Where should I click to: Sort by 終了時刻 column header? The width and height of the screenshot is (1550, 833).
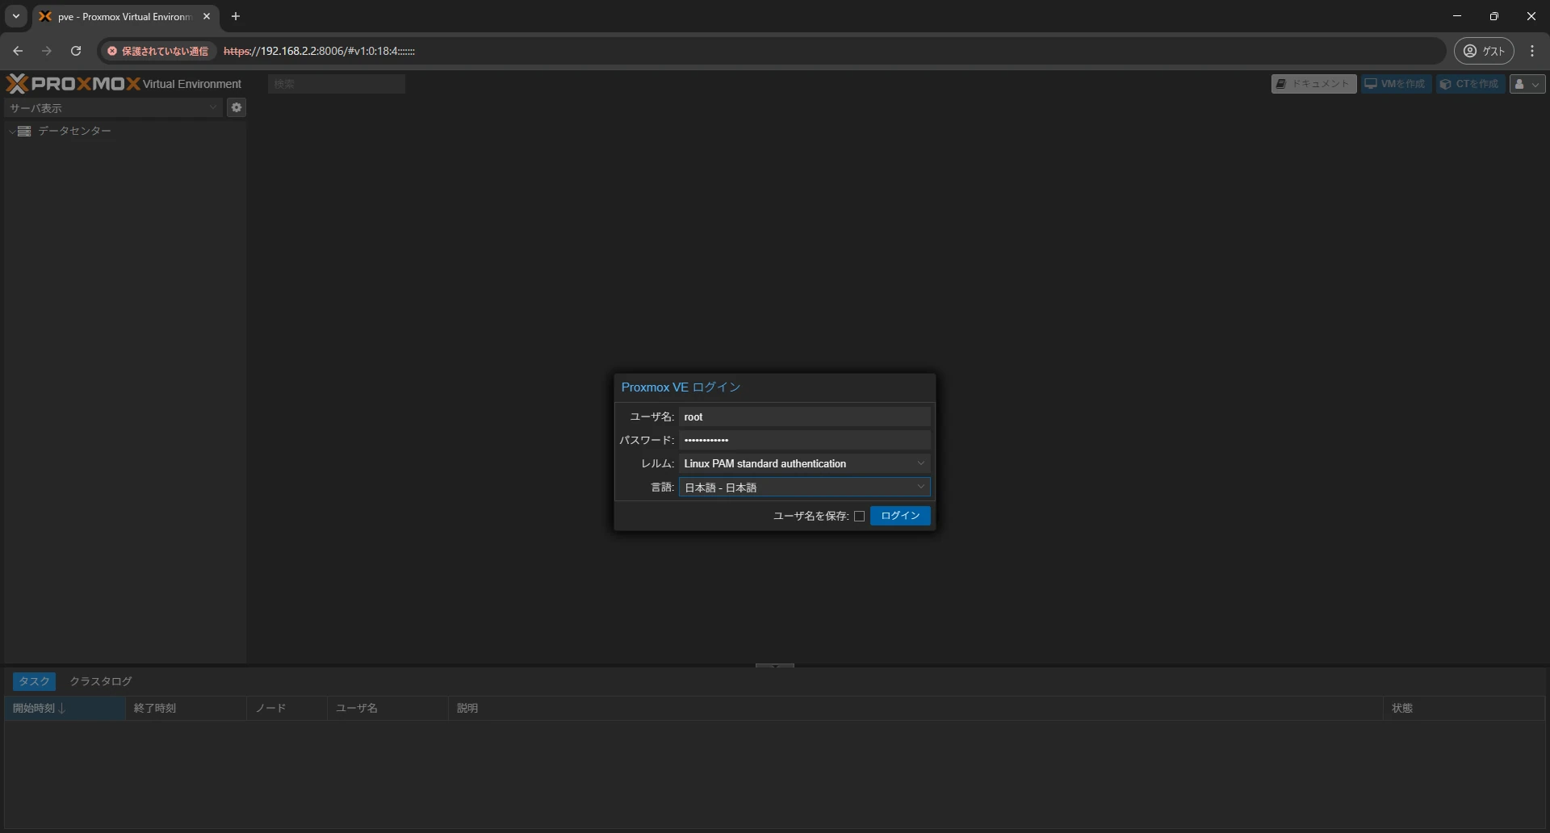[x=186, y=708]
